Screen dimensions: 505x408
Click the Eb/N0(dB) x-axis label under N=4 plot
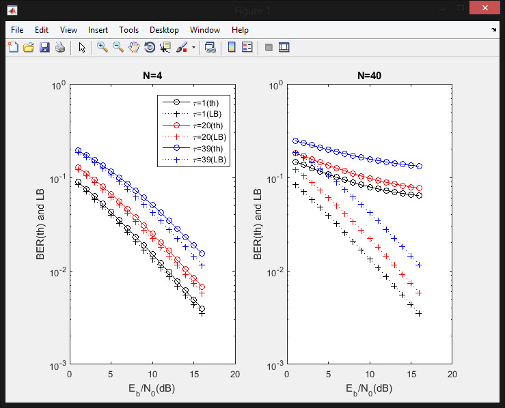(x=152, y=390)
